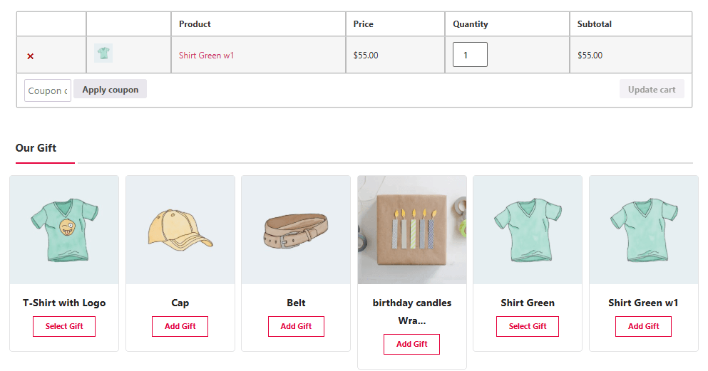Image resolution: width=708 pixels, height=371 pixels.
Task: Click the Shirt Green w1 gift image
Action: click(x=643, y=230)
